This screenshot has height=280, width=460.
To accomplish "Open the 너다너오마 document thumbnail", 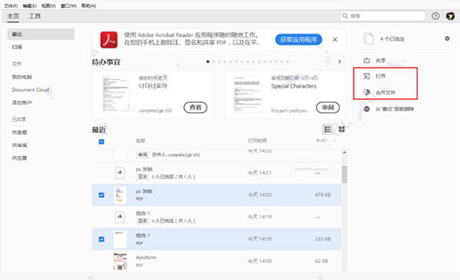I will coord(116,94).
